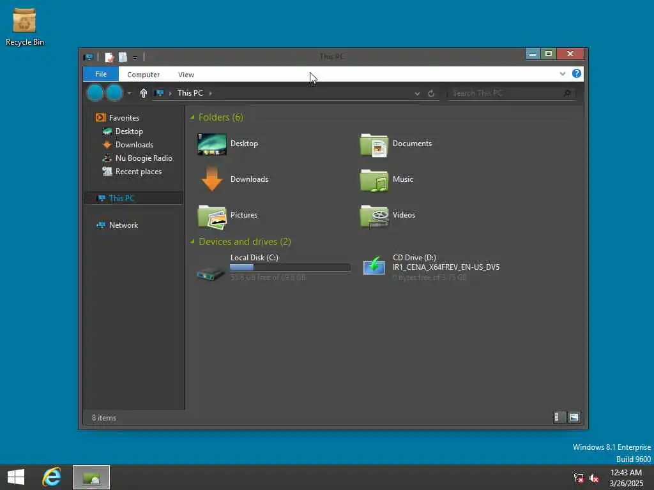Click This PC breadcrumb in address bar
654x490 pixels.
coord(190,93)
